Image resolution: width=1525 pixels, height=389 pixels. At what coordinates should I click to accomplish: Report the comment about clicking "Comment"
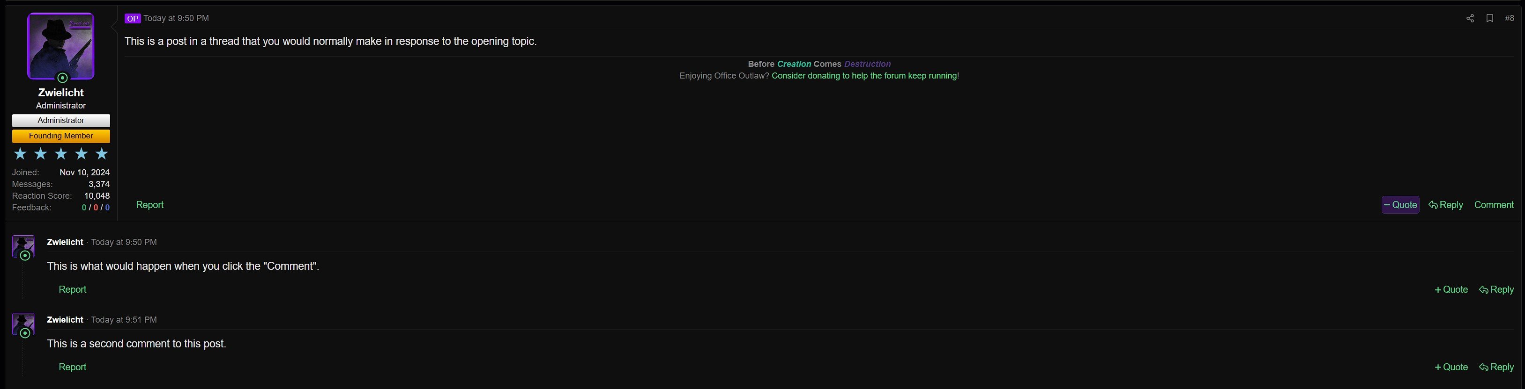coord(72,290)
